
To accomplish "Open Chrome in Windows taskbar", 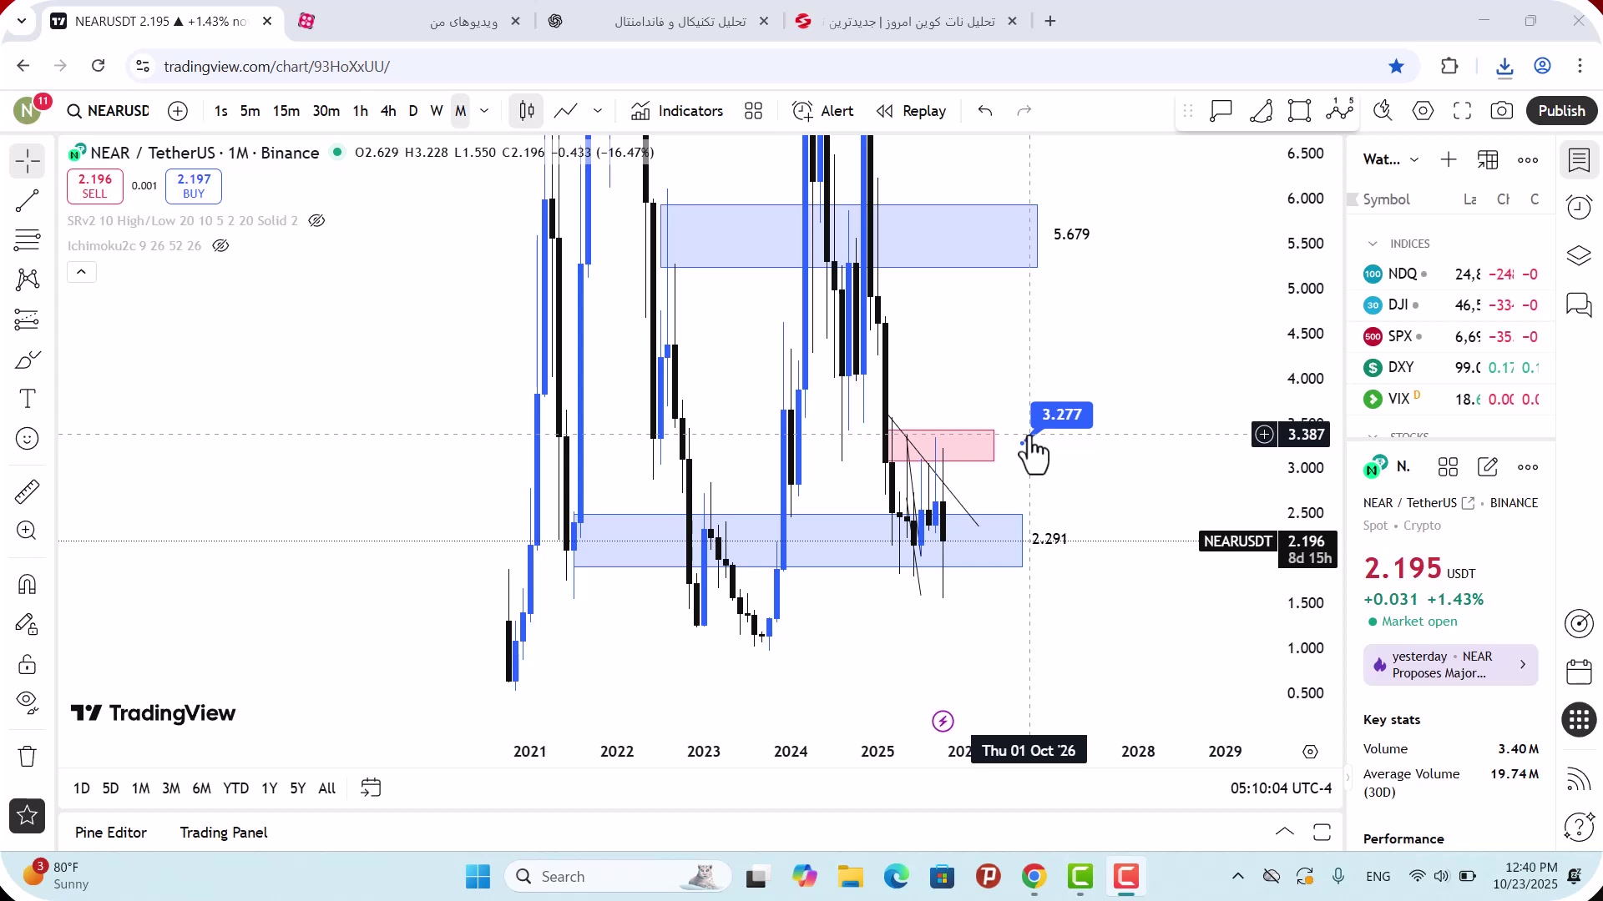I will [x=1034, y=877].
